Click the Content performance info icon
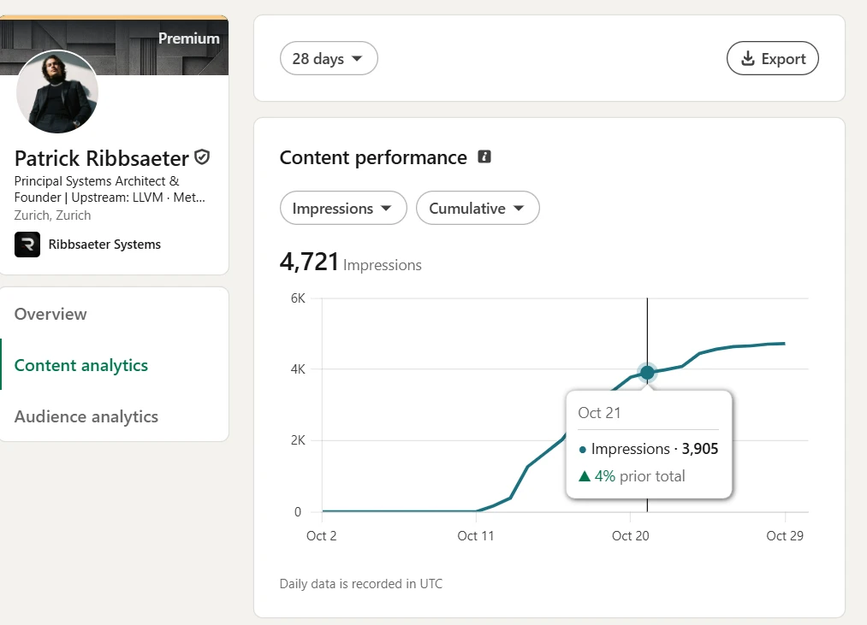This screenshot has width=867, height=625. point(484,157)
